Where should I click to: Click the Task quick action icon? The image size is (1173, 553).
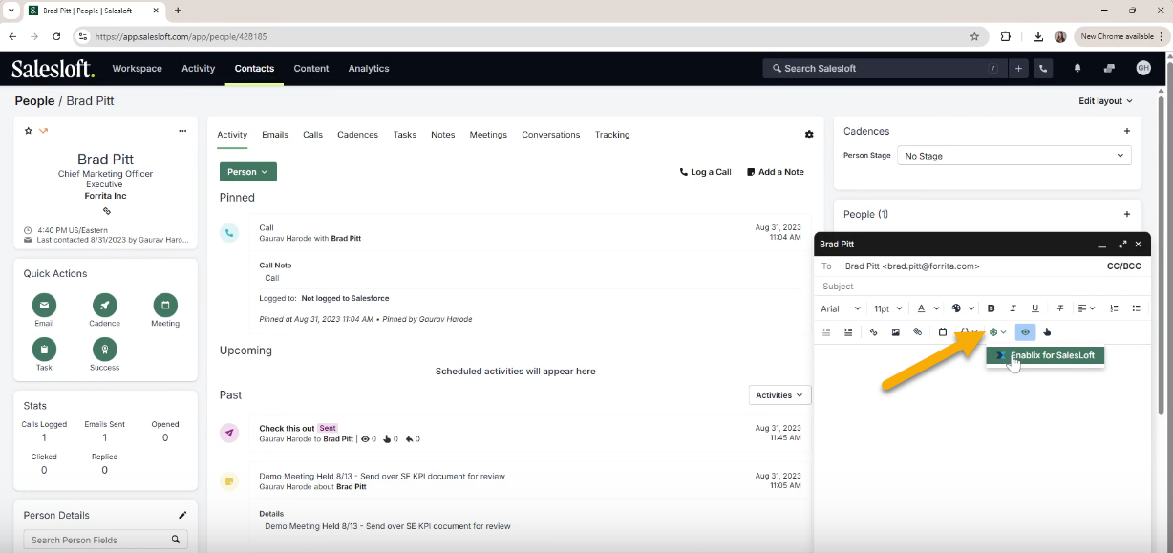pyautogui.click(x=44, y=350)
